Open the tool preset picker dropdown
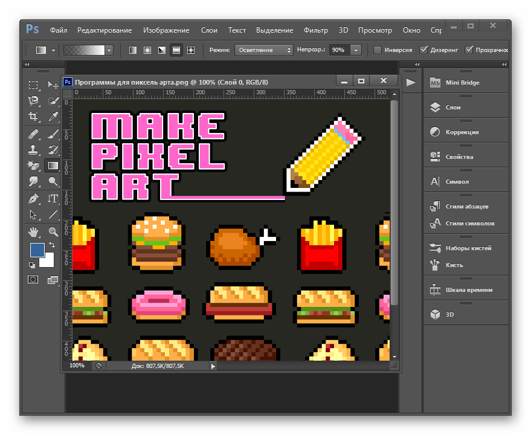This screenshot has width=531, height=435. (x=53, y=50)
